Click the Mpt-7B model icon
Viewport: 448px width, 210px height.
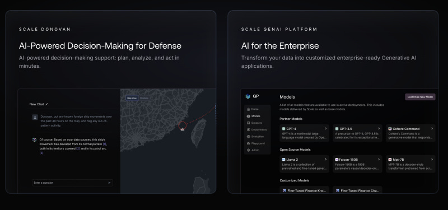pyautogui.click(x=390, y=160)
